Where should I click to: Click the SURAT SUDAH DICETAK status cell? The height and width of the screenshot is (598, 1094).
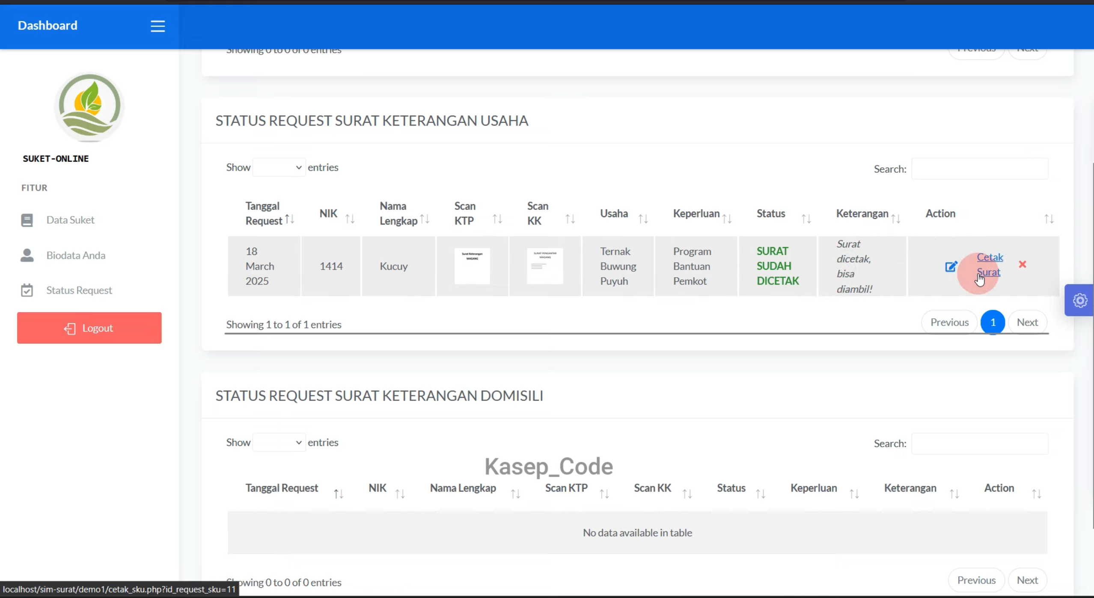click(778, 266)
